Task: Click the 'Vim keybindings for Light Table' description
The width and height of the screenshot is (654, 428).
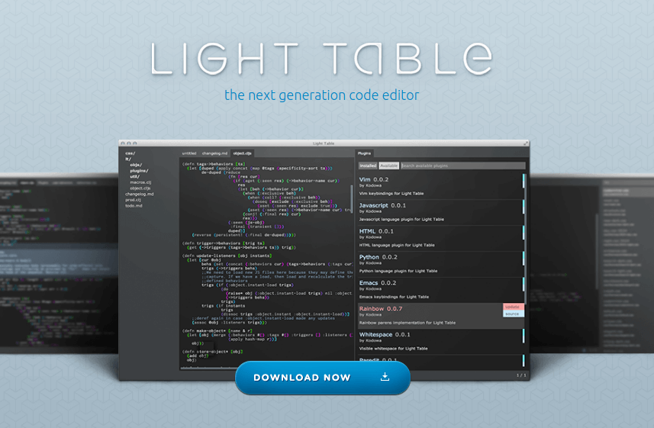Action: click(391, 194)
